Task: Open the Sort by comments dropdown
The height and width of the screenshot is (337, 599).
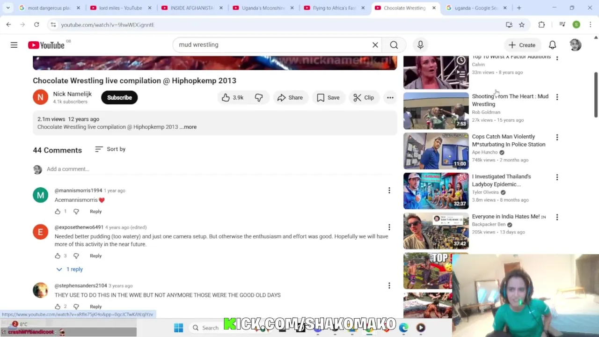Action: (110, 149)
